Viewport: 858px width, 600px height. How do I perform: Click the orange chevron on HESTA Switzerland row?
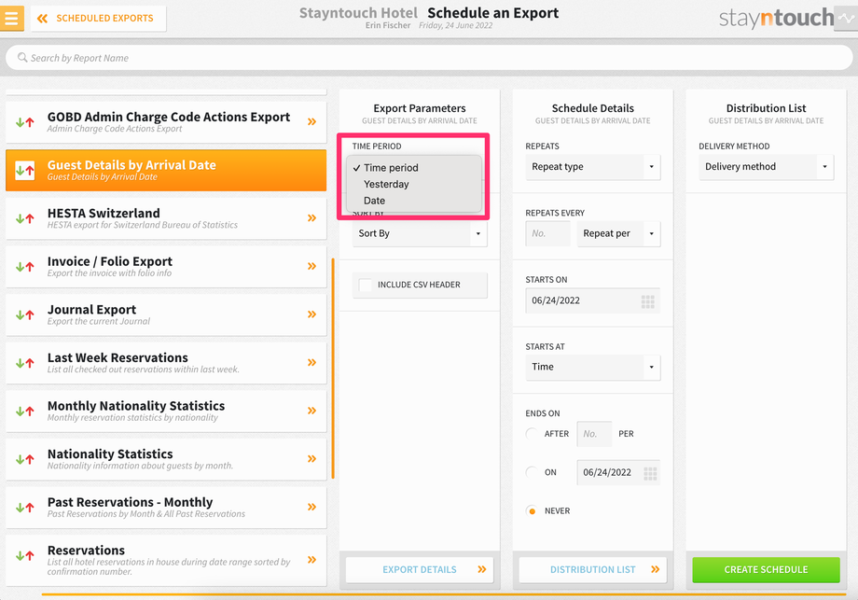pos(311,217)
